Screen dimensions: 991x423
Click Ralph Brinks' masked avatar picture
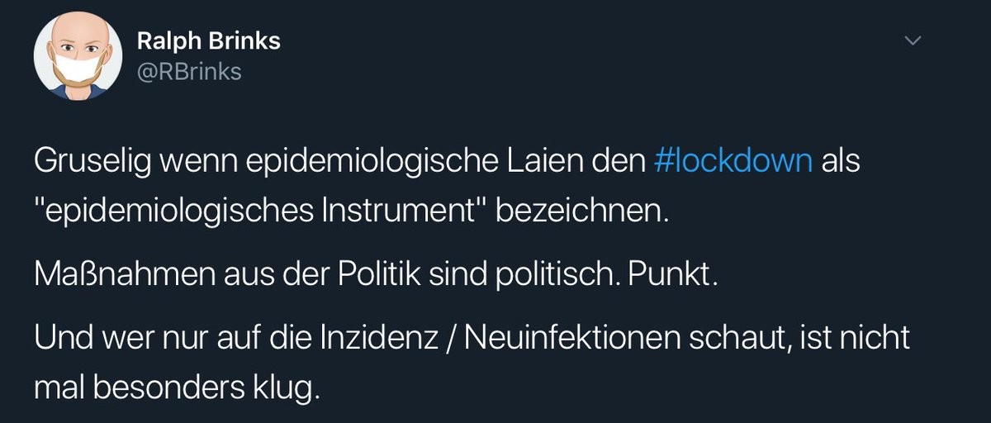click(x=73, y=57)
